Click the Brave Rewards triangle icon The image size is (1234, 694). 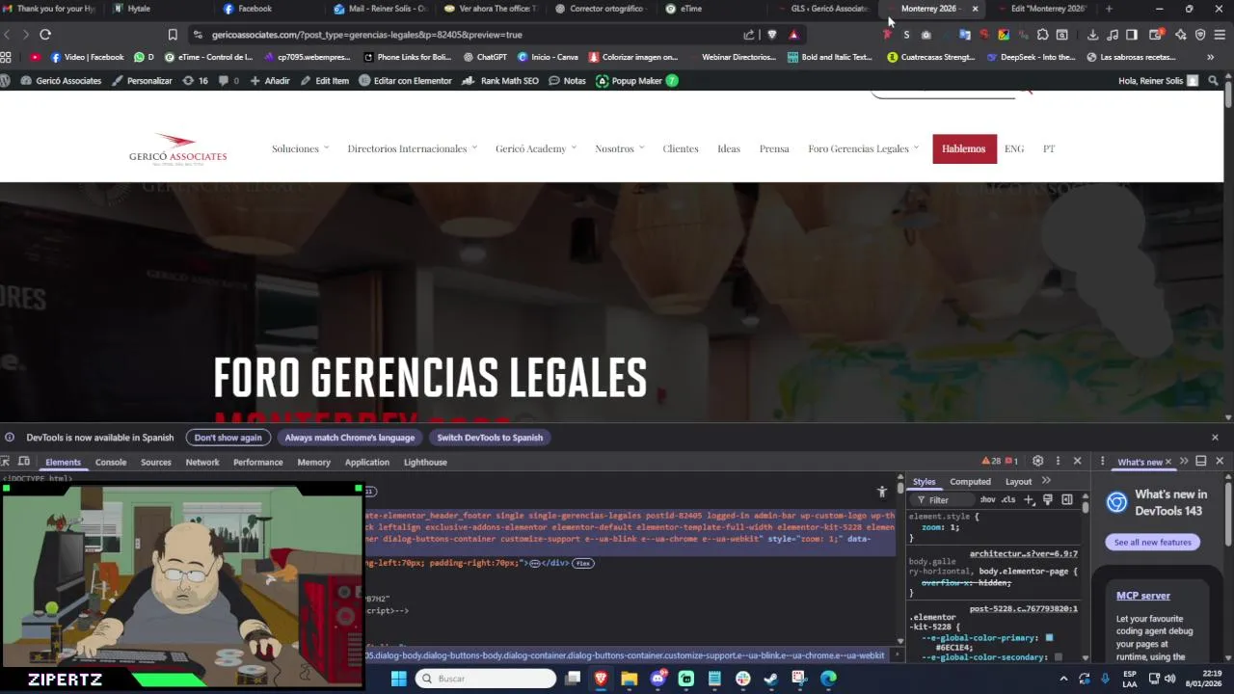click(793, 35)
